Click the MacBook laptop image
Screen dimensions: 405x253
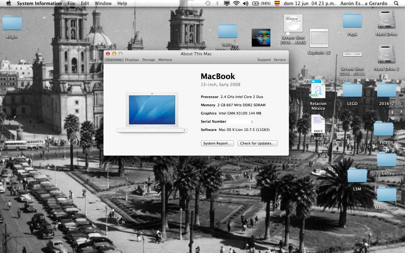point(152,112)
